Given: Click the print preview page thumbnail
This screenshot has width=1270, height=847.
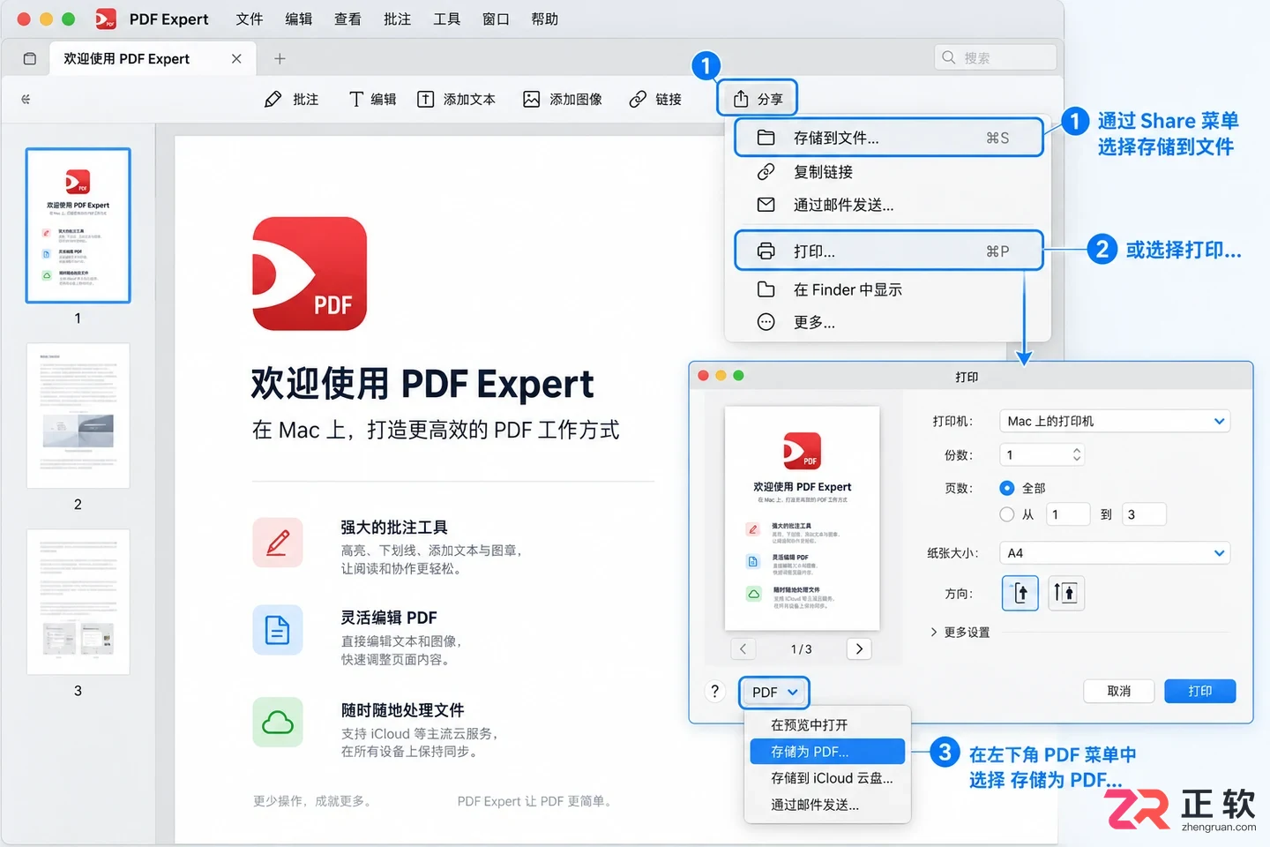Looking at the screenshot, I should point(802,518).
